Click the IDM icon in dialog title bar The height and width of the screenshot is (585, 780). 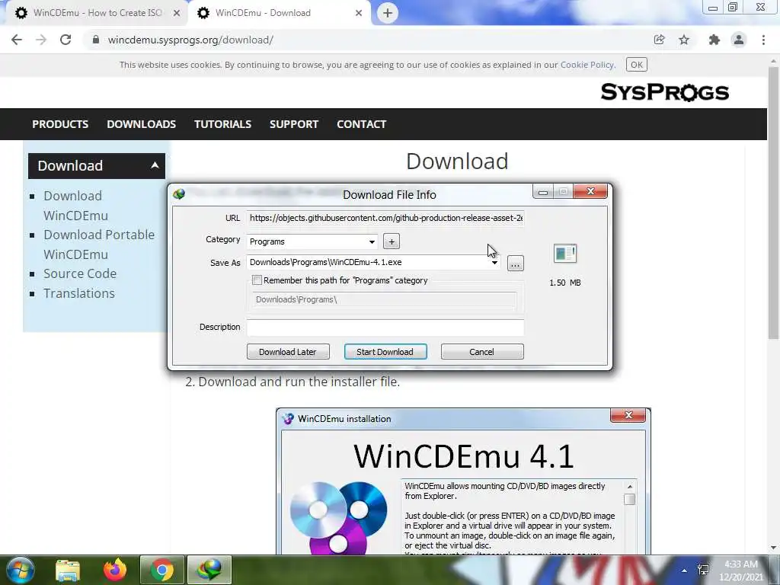pyautogui.click(x=179, y=194)
